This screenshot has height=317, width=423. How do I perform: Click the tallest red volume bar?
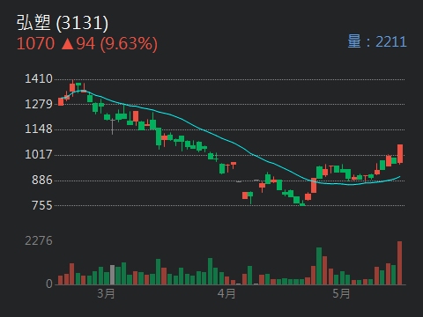tap(399, 263)
